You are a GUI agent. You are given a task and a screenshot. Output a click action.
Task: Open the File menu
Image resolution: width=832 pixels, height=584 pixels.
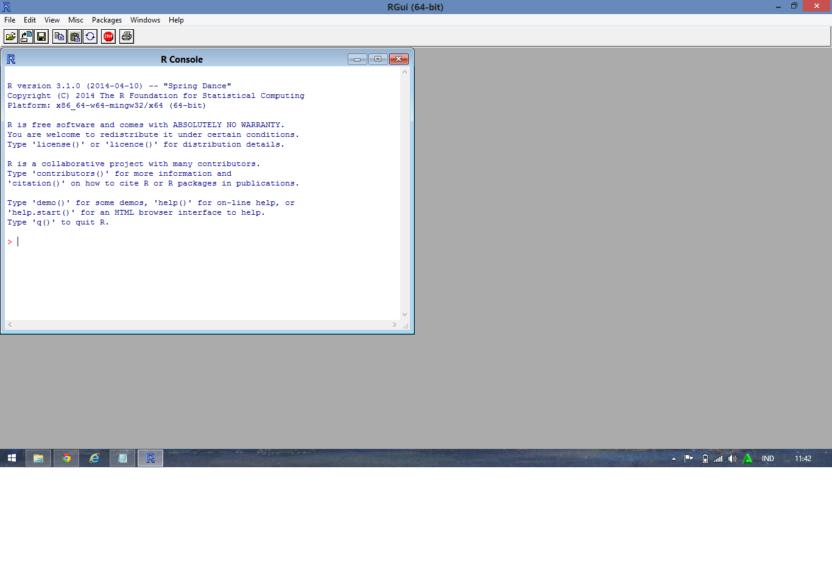[10, 20]
